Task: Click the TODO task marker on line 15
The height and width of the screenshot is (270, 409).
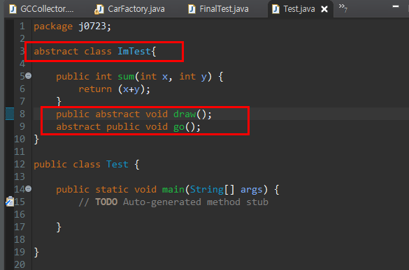Action: [10, 202]
